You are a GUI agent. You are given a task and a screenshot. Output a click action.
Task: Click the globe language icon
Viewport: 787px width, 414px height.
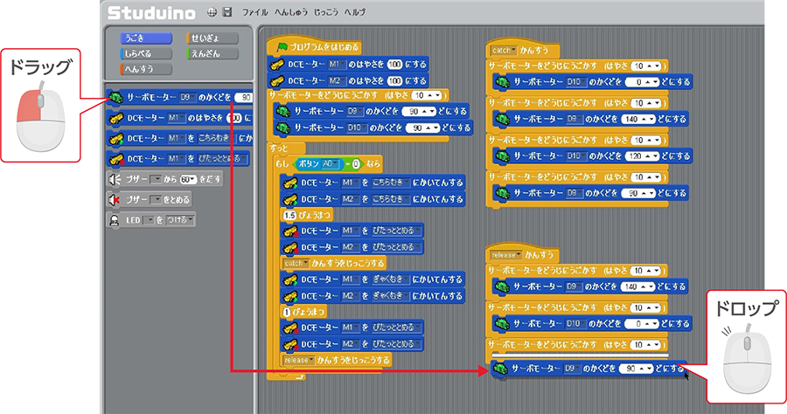(x=212, y=13)
